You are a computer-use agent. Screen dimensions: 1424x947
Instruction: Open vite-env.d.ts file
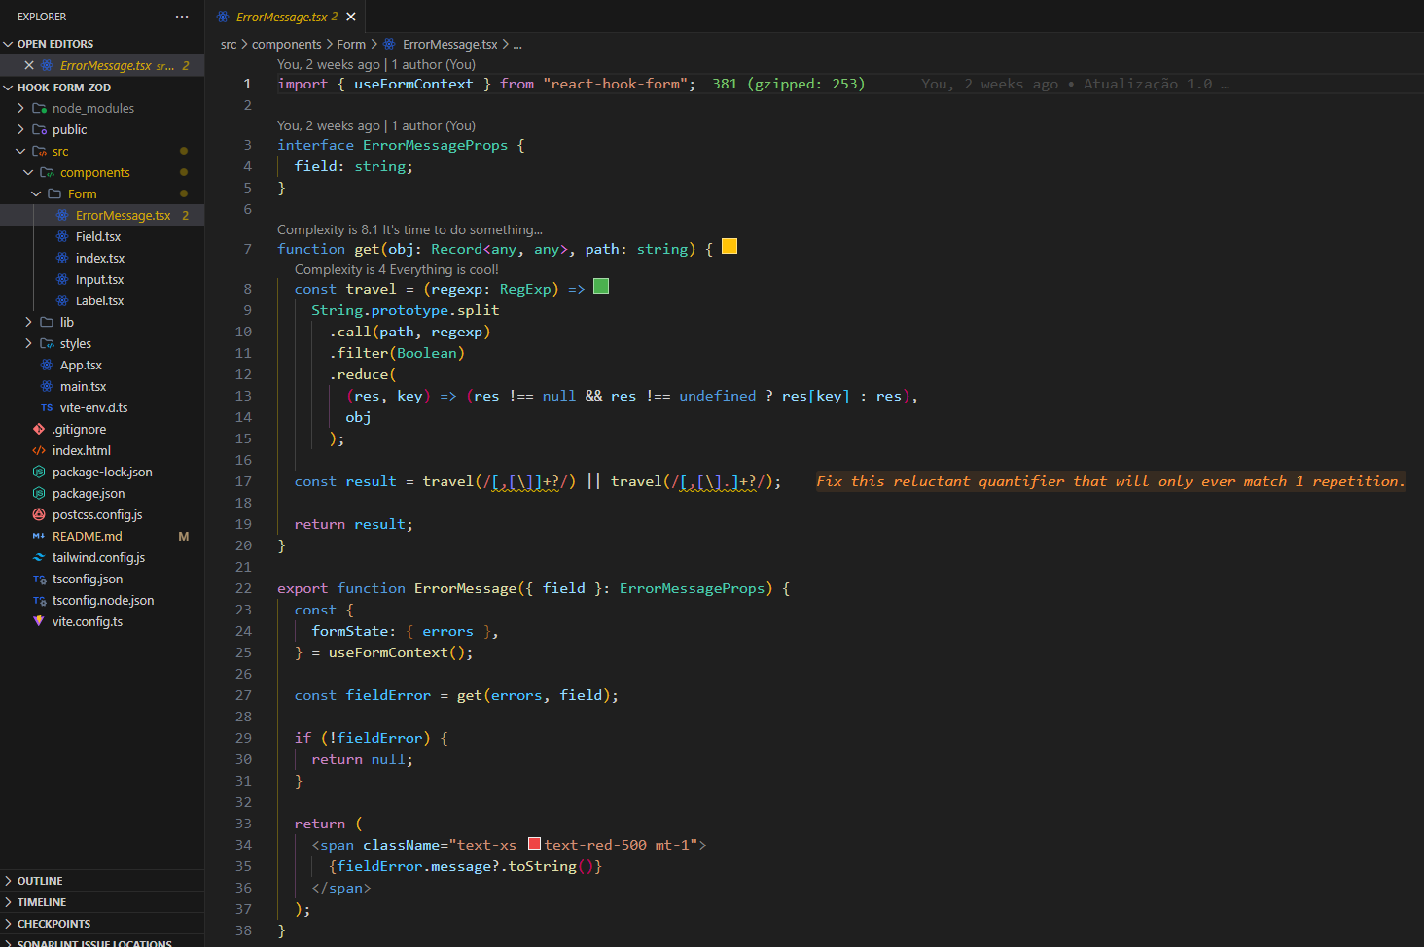click(x=93, y=407)
